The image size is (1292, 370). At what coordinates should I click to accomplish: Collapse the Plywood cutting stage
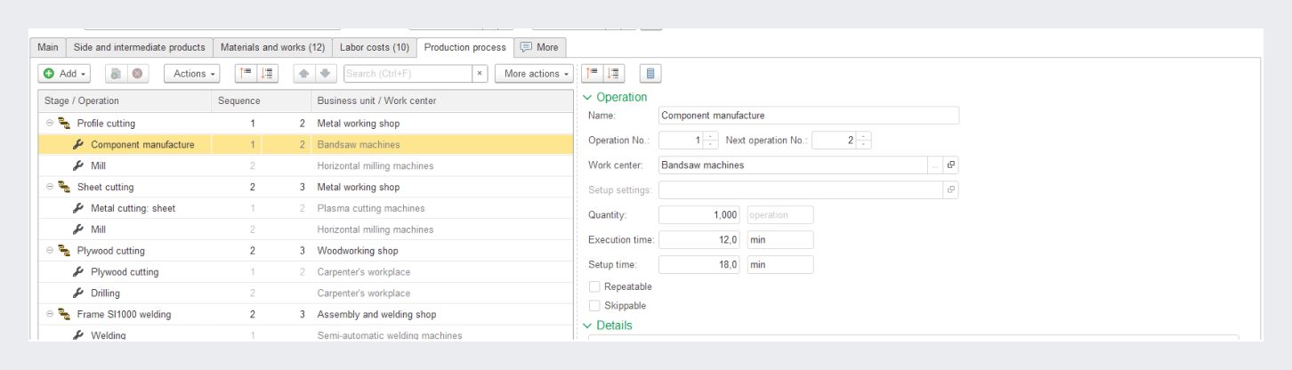click(x=50, y=251)
